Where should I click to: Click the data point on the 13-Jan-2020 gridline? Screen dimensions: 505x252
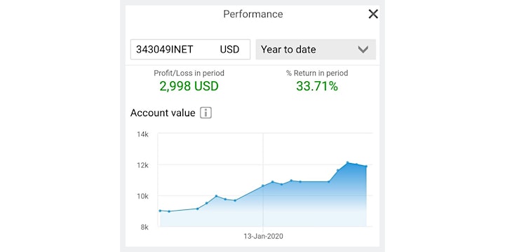263,185
